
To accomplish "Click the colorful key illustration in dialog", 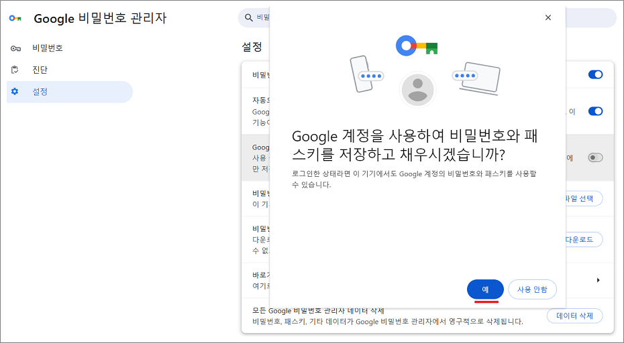I will (x=417, y=46).
